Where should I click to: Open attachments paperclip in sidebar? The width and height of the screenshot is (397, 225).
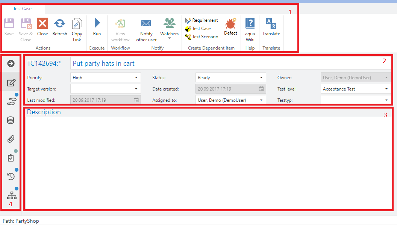11,139
